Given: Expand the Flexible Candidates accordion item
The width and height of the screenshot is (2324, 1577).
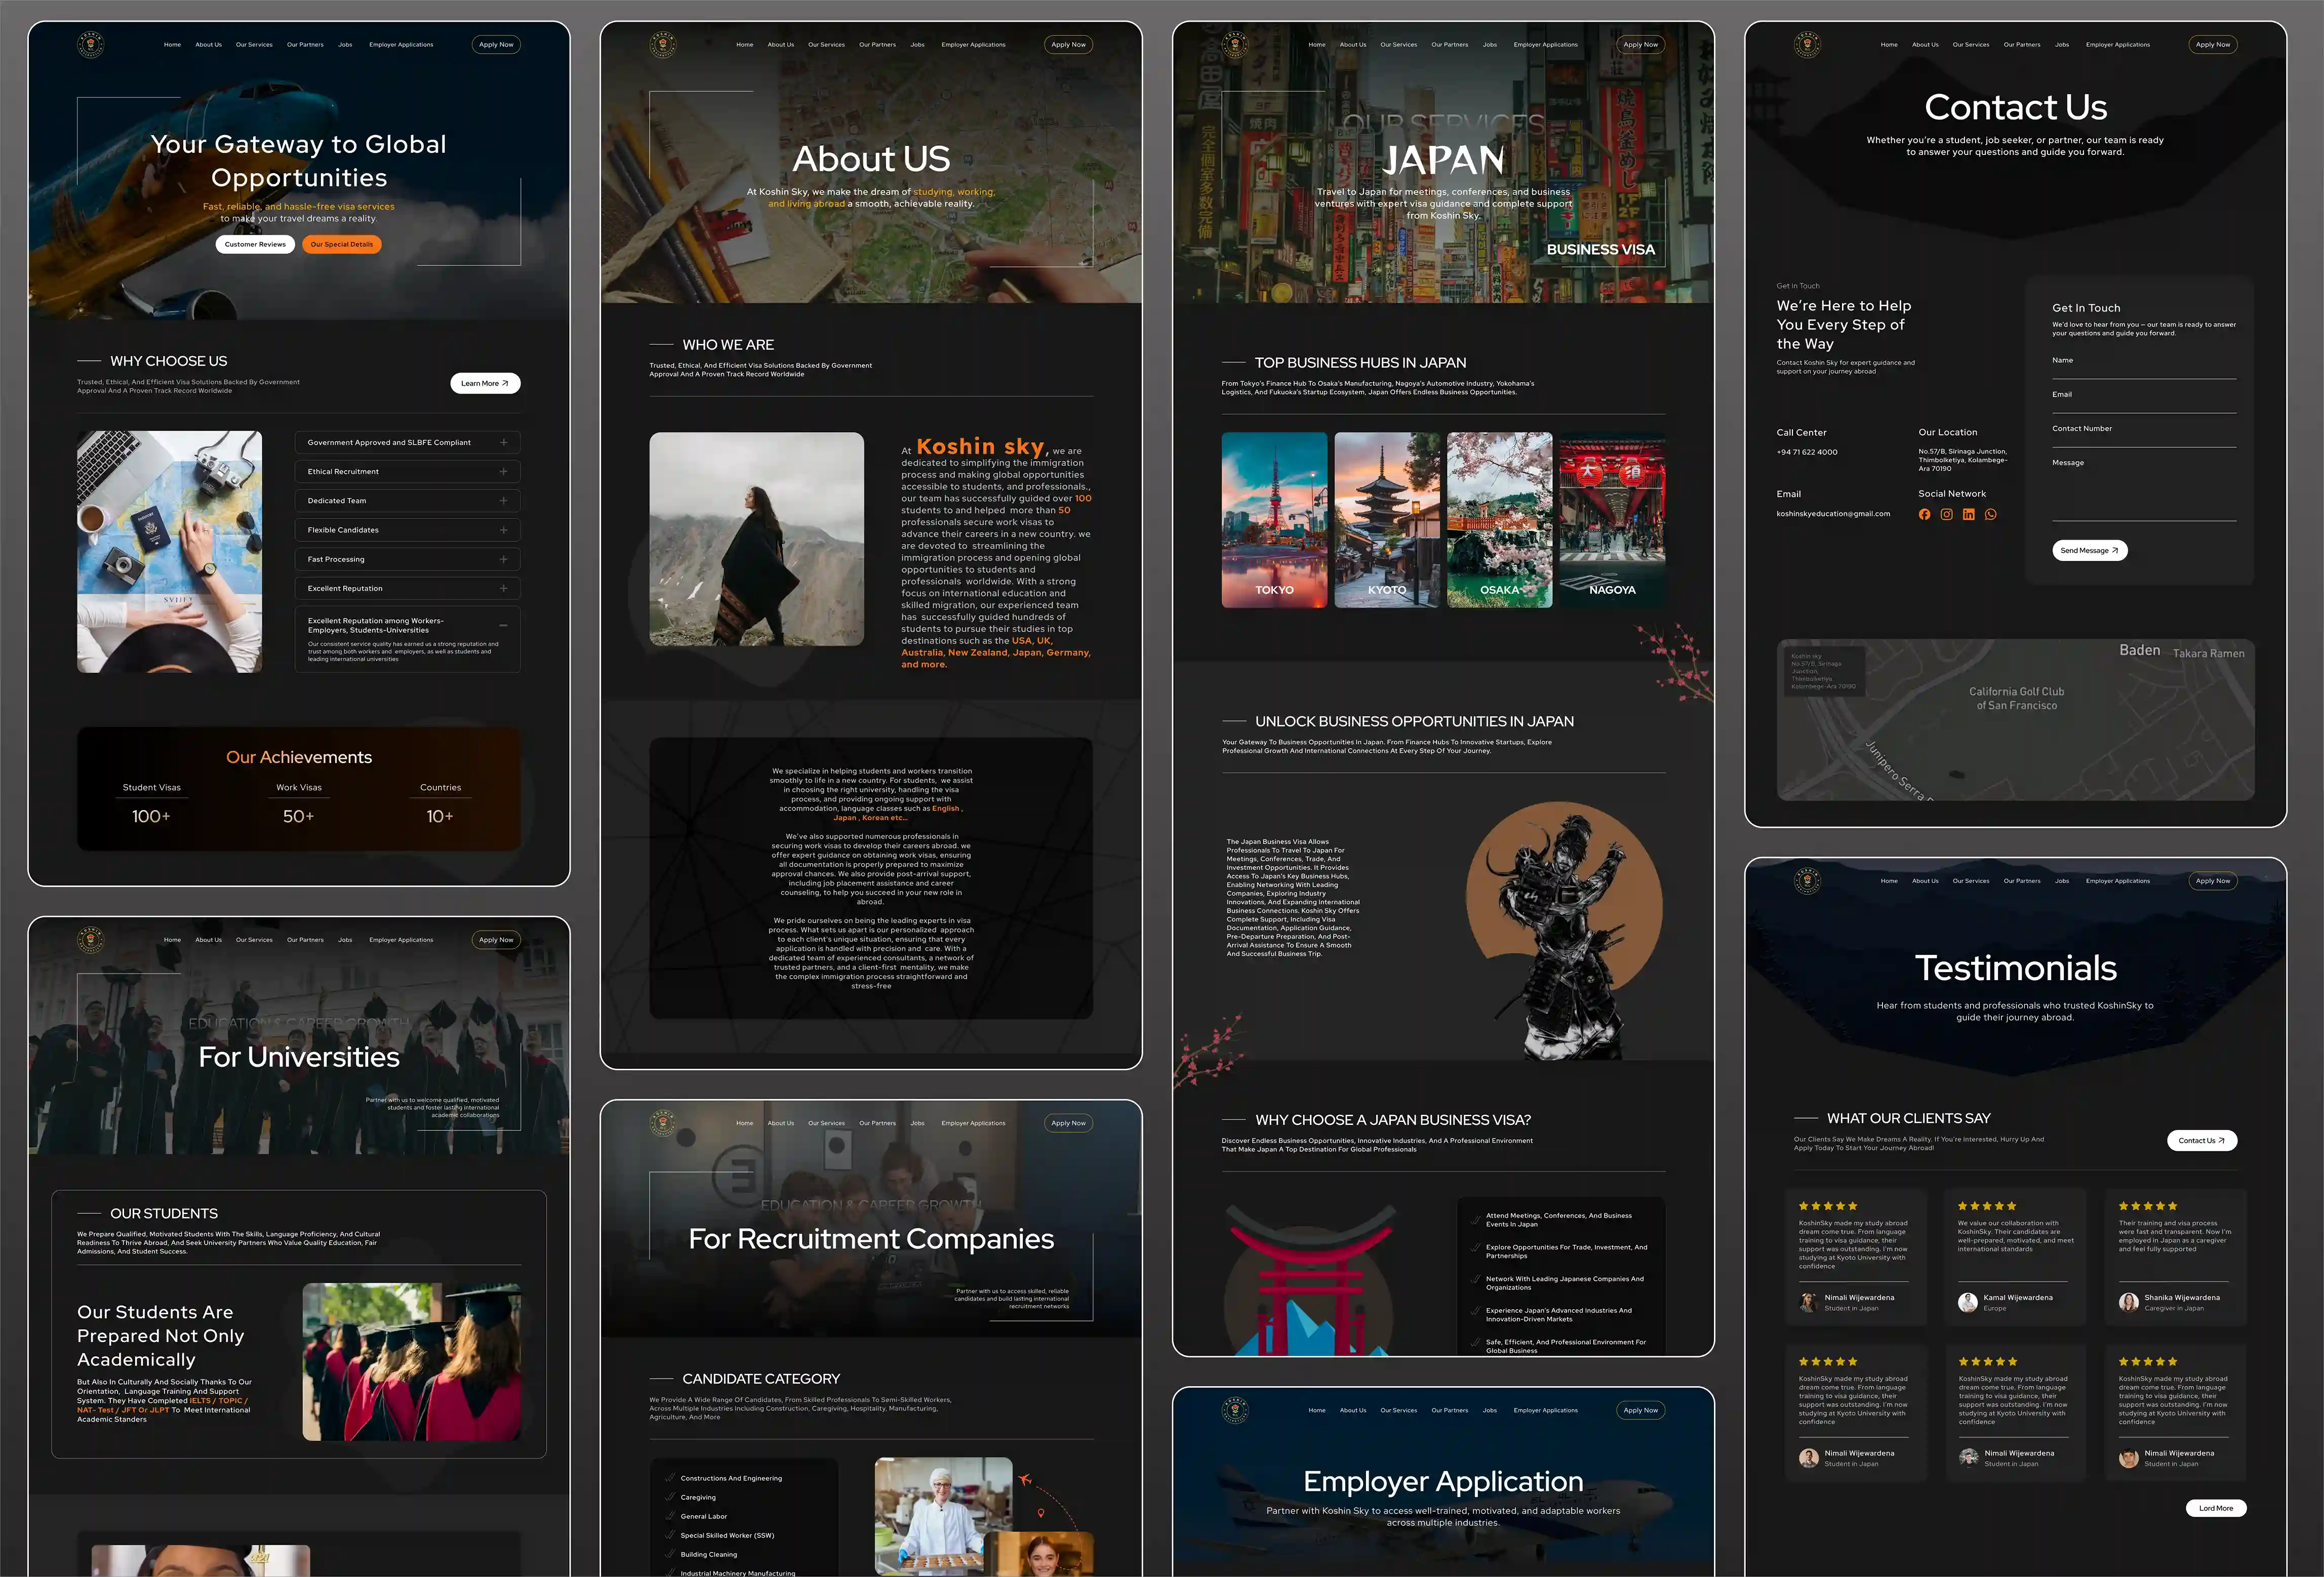Looking at the screenshot, I should 407,530.
